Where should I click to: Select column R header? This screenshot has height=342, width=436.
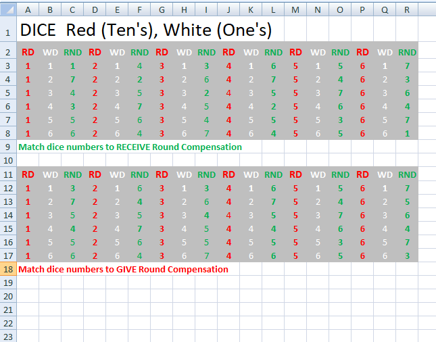point(407,10)
